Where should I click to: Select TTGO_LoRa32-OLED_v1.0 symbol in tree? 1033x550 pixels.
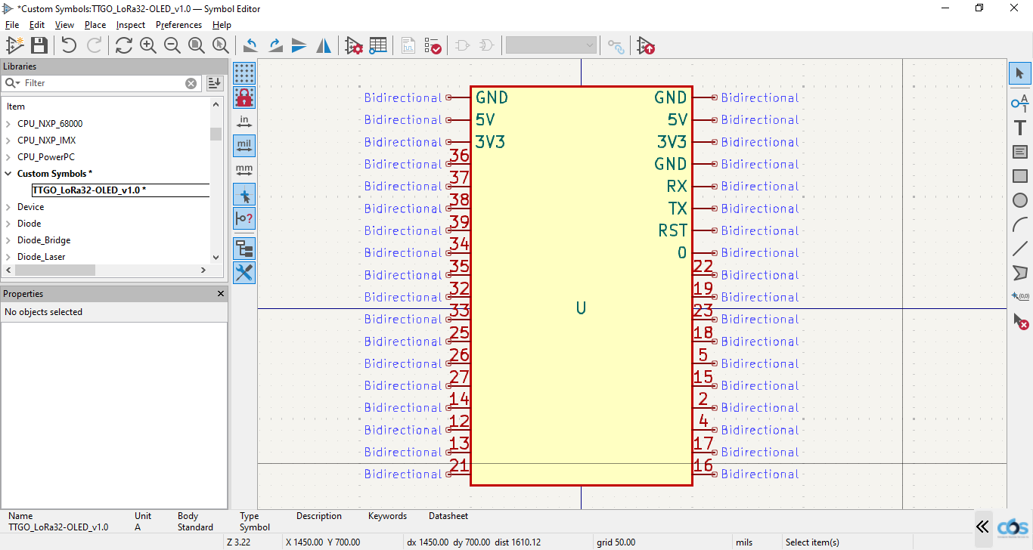pyautogui.click(x=121, y=190)
